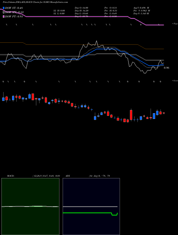Image resolution: width=178 pixels, height=235 pixels.
Task: Open the green MACD indicator chart panel
Action: pos(30,207)
